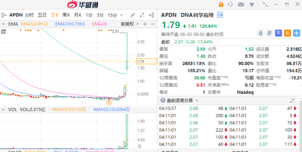This screenshot has width=302, height=152.
Task: Collapse right panel via bracket-arrow icon
Action: 151,15
